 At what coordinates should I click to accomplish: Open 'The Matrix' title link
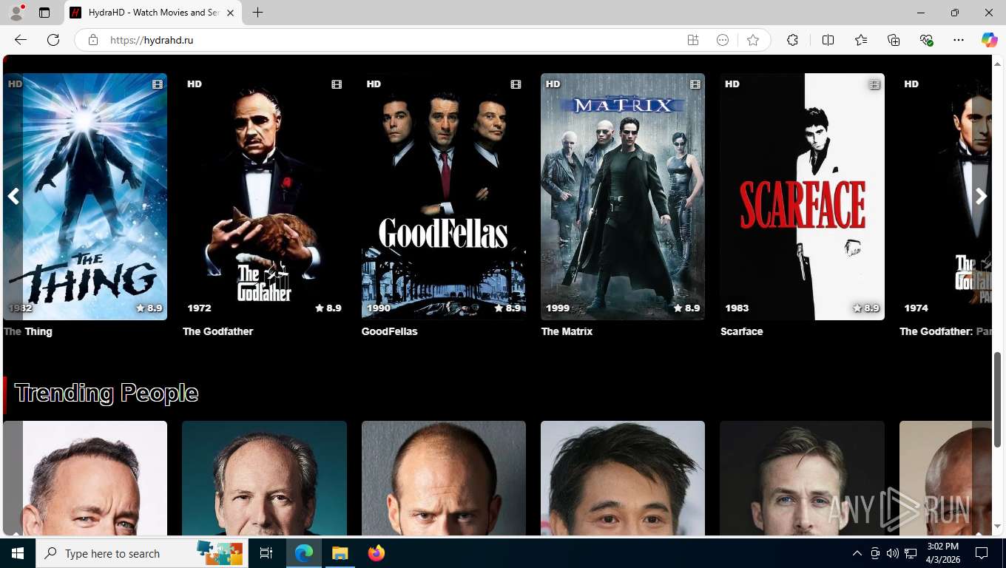pyautogui.click(x=567, y=331)
